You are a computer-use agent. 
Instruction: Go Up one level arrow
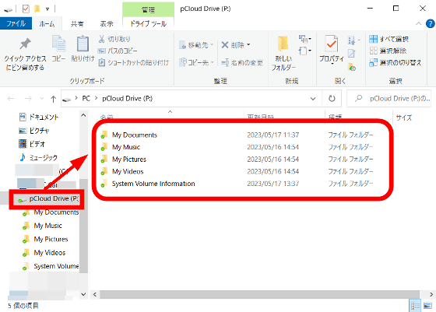point(53,99)
